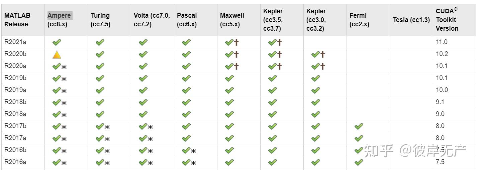Click the CUDA Toolkit Version column header
This screenshot has width=479, height=170.
447,20
